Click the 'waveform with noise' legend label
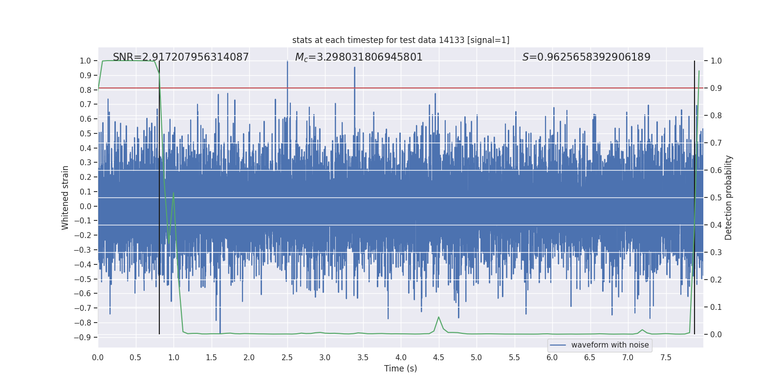 [609, 345]
